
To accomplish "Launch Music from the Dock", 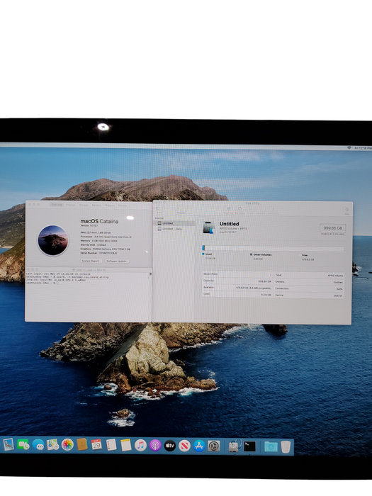I will (x=140, y=446).
